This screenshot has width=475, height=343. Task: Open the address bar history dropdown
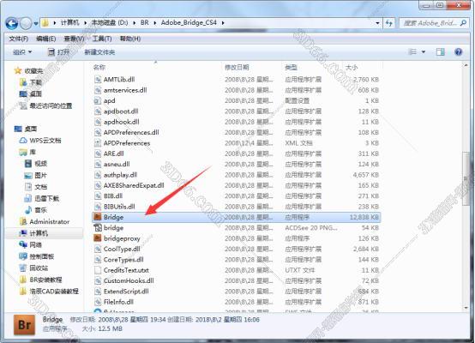[377, 23]
